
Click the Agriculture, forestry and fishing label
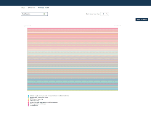click(x=39, y=97)
